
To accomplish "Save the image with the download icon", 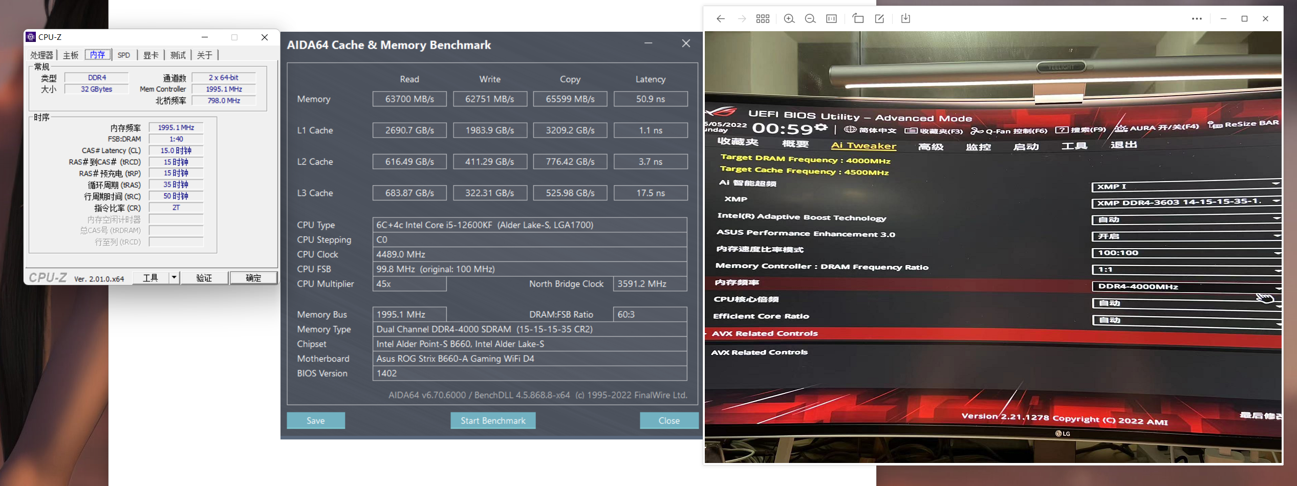I will (x=905, y=19).
